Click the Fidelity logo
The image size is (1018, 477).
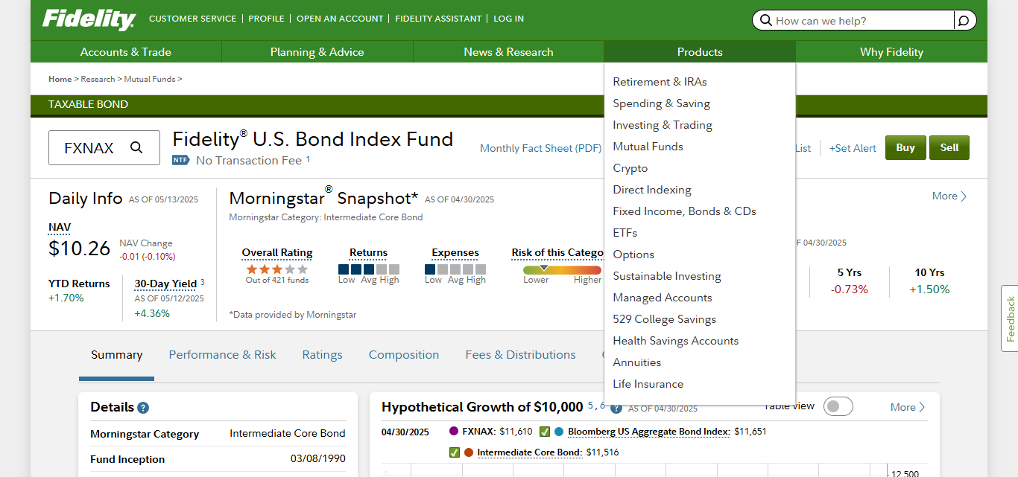[89, 19]
